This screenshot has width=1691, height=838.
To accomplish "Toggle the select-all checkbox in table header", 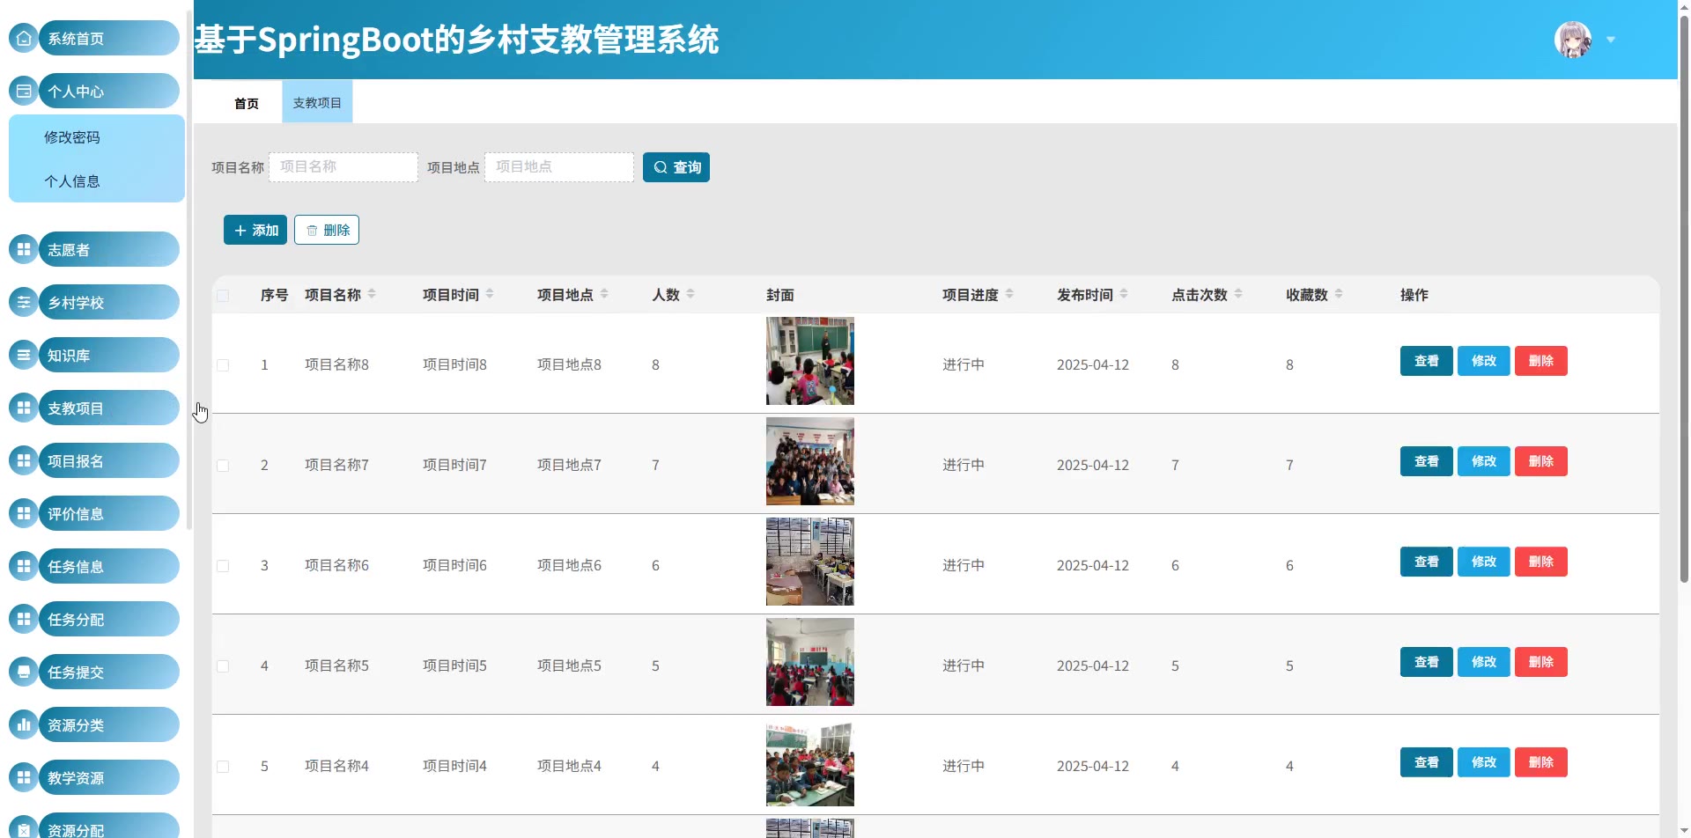I will [223, 296].
